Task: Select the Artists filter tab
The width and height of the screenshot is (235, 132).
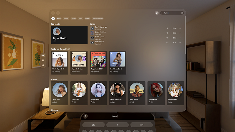Action: (x=59, y=18)
